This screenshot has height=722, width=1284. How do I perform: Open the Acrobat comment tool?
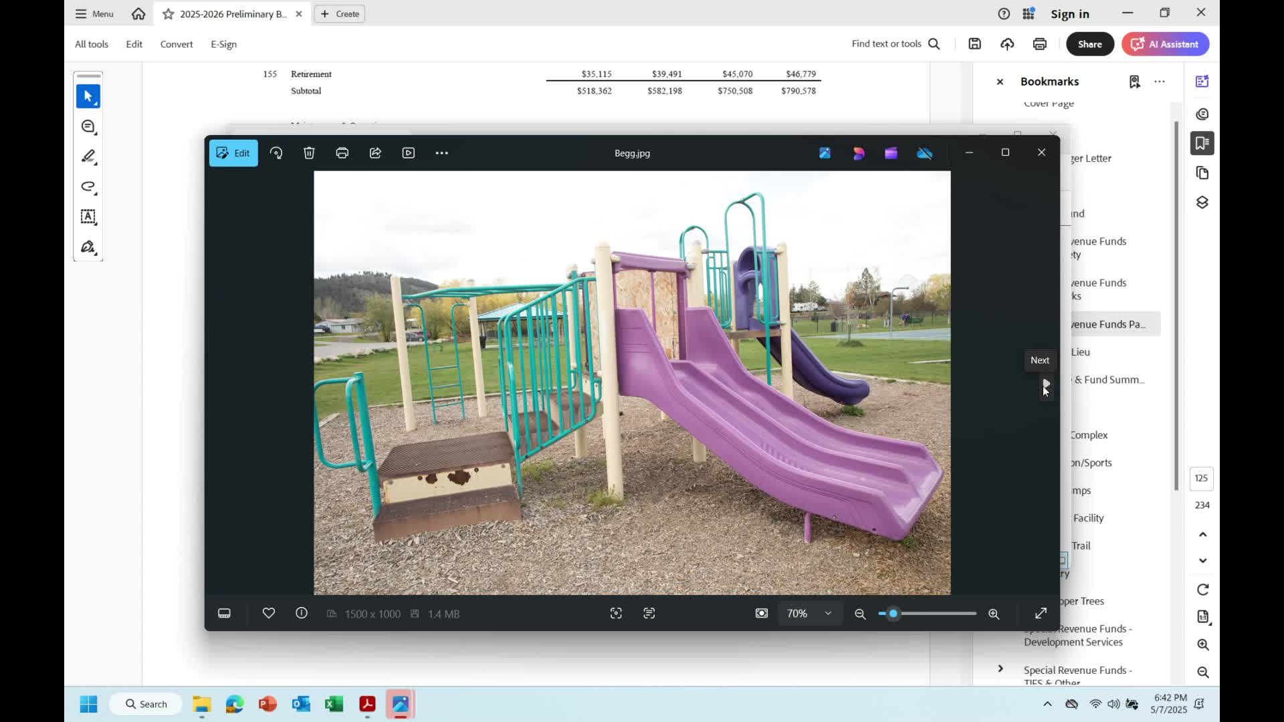point(88,127)
